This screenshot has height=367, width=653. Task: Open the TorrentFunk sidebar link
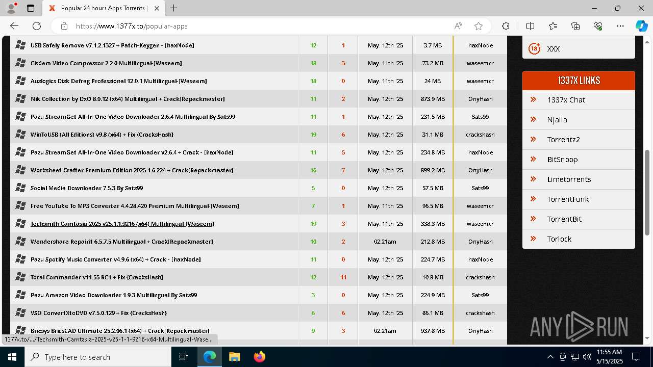point(568,199)
